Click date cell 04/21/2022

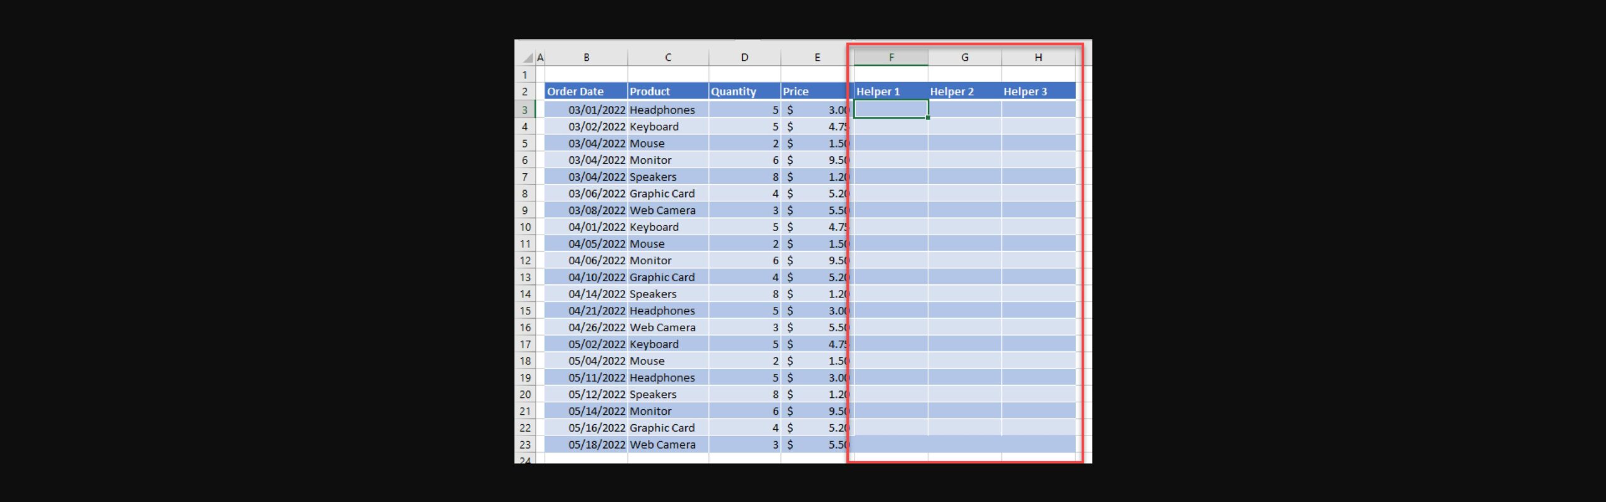[586, 311]
